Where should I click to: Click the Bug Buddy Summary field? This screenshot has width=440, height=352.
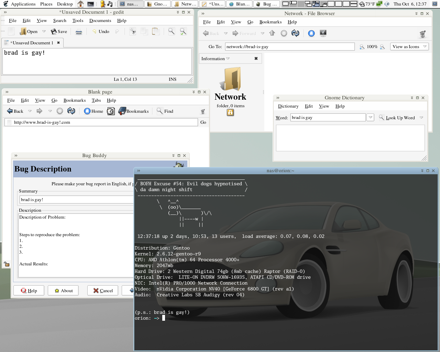click(77, 200)
